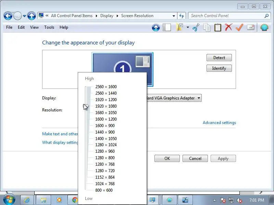This screenshot has width=274, height=205.
Task: Choose 1680 × 1050 resolution
Action: [106, 113]
